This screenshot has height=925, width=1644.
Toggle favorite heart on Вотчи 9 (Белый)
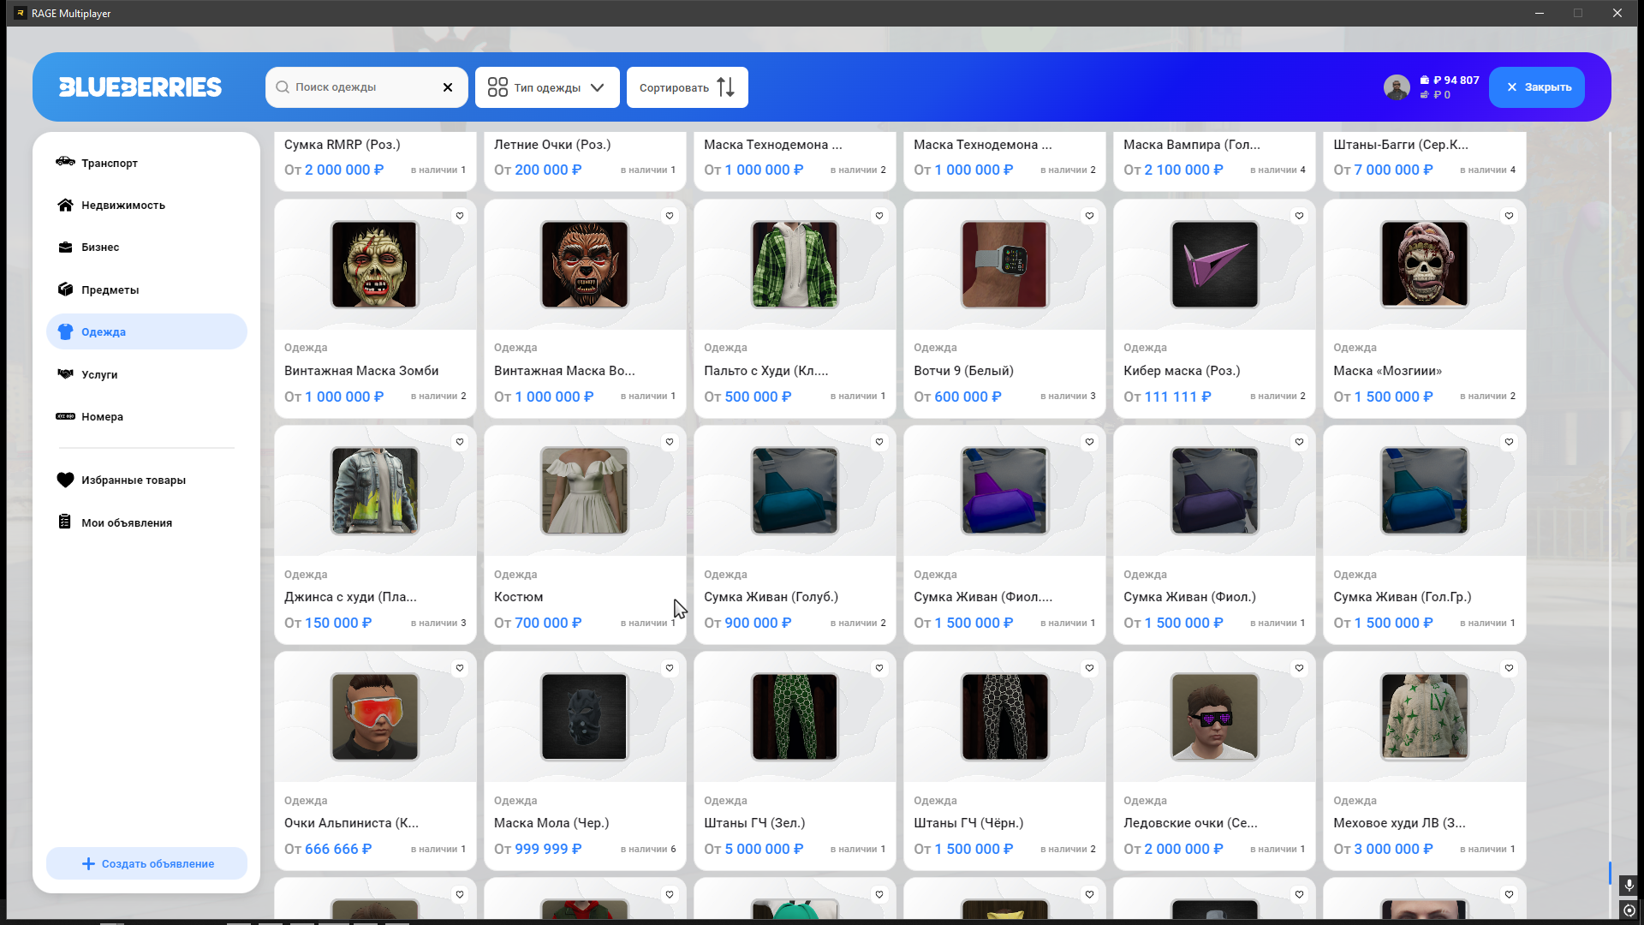click(1089, 216)
